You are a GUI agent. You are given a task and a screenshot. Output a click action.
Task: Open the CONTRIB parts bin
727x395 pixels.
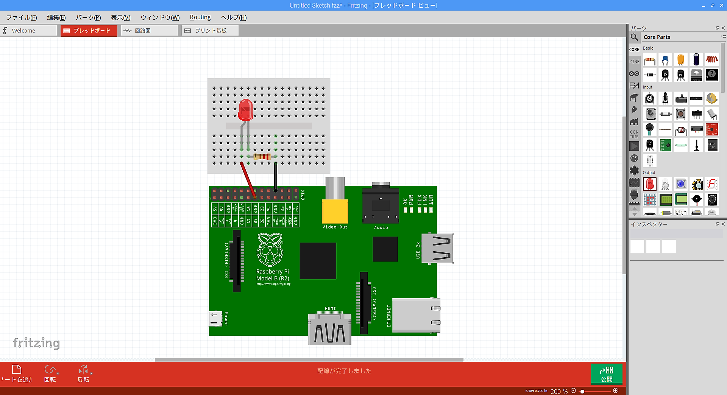634,134
